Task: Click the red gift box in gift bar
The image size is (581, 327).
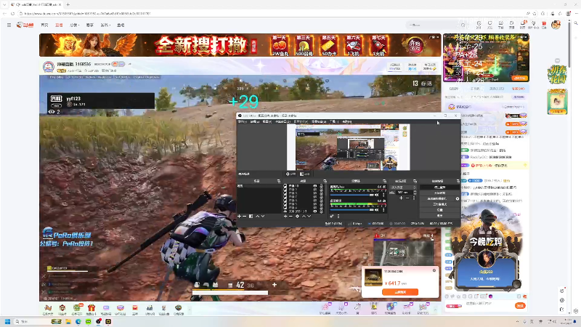Action: point(92,307)
